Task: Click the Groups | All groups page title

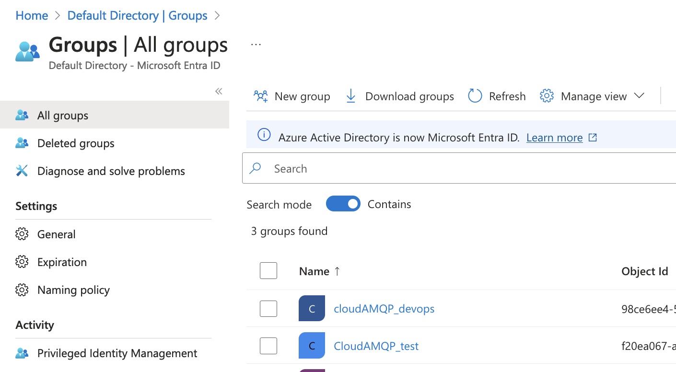Action: pos(138,45)
